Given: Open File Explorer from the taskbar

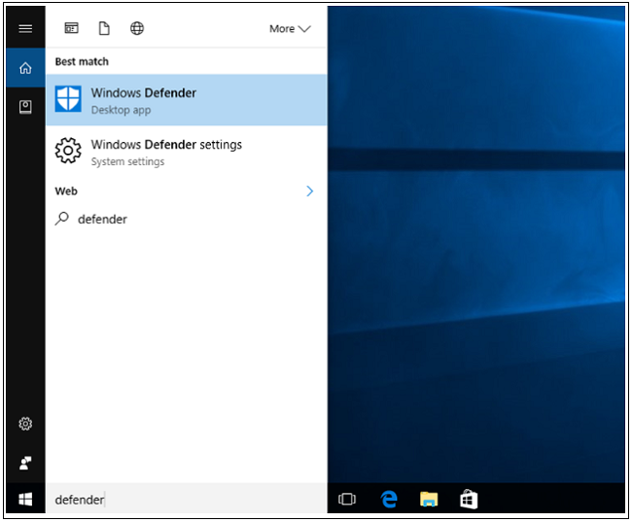Looking at the screenshot, I should 429,499.
